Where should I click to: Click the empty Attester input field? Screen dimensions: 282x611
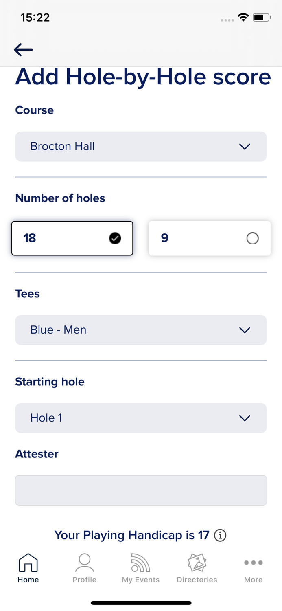click(x=141, y=490)
